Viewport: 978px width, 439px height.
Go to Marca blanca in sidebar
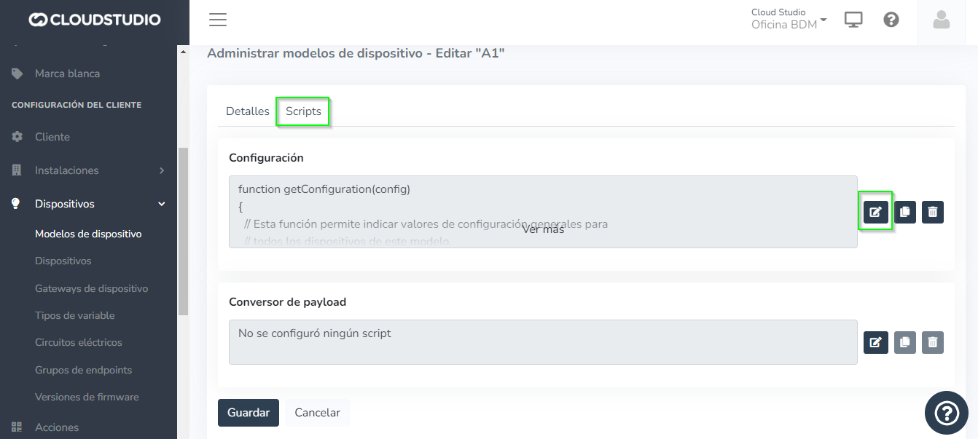click(x=67, y=74)
